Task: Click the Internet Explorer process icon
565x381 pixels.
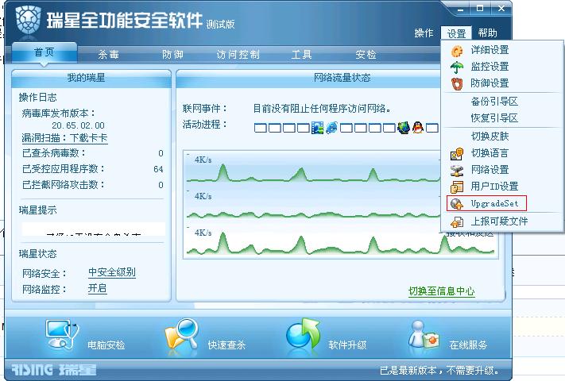Action: [x=331, y=127]
